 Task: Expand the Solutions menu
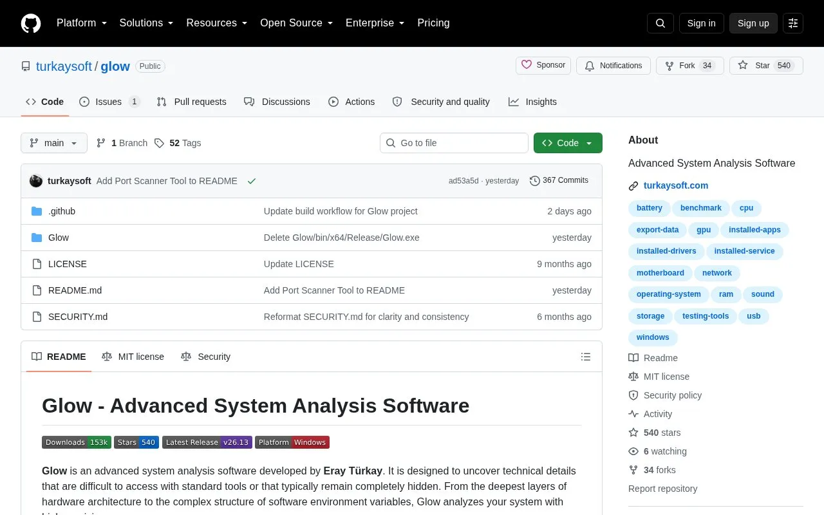[147, 23]
